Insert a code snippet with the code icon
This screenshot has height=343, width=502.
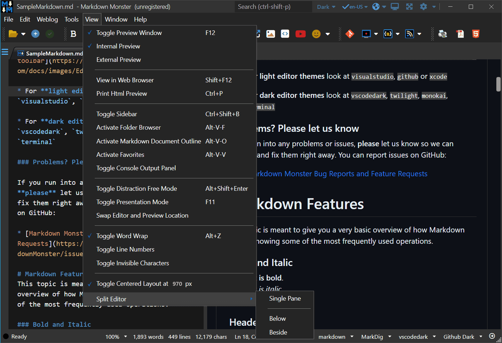285,34
